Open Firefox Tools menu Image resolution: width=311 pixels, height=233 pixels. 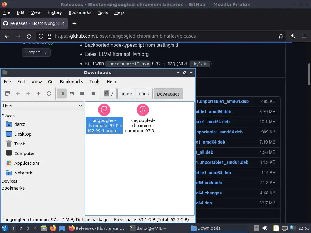coord(103,12)
